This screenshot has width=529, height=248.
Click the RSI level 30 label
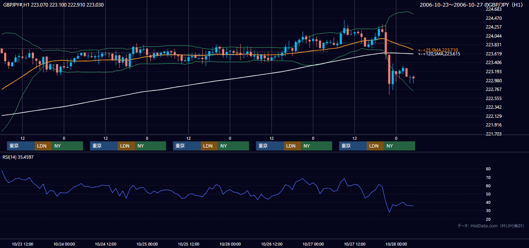pos(488,211)
